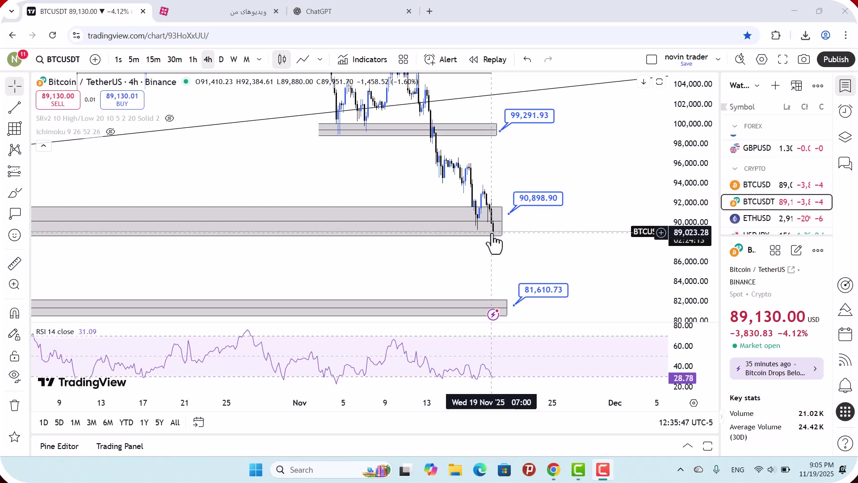
Task: Switch to daily D timeframe
Action: click(x=221, y=59)
